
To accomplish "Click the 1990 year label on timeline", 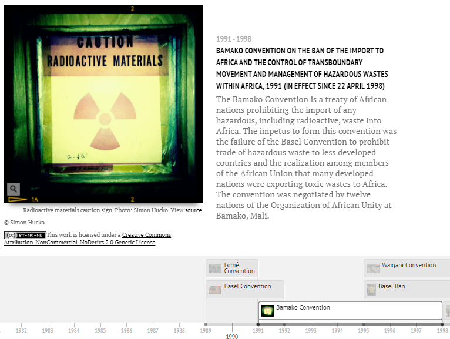I will 232,336.
